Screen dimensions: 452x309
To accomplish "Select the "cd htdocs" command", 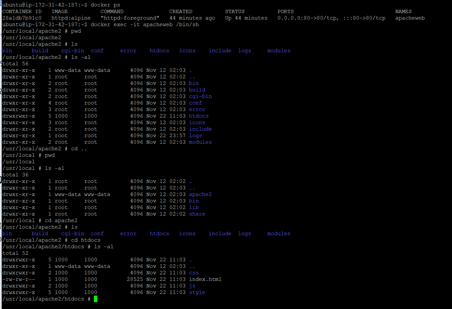I will tap(86, 240).
